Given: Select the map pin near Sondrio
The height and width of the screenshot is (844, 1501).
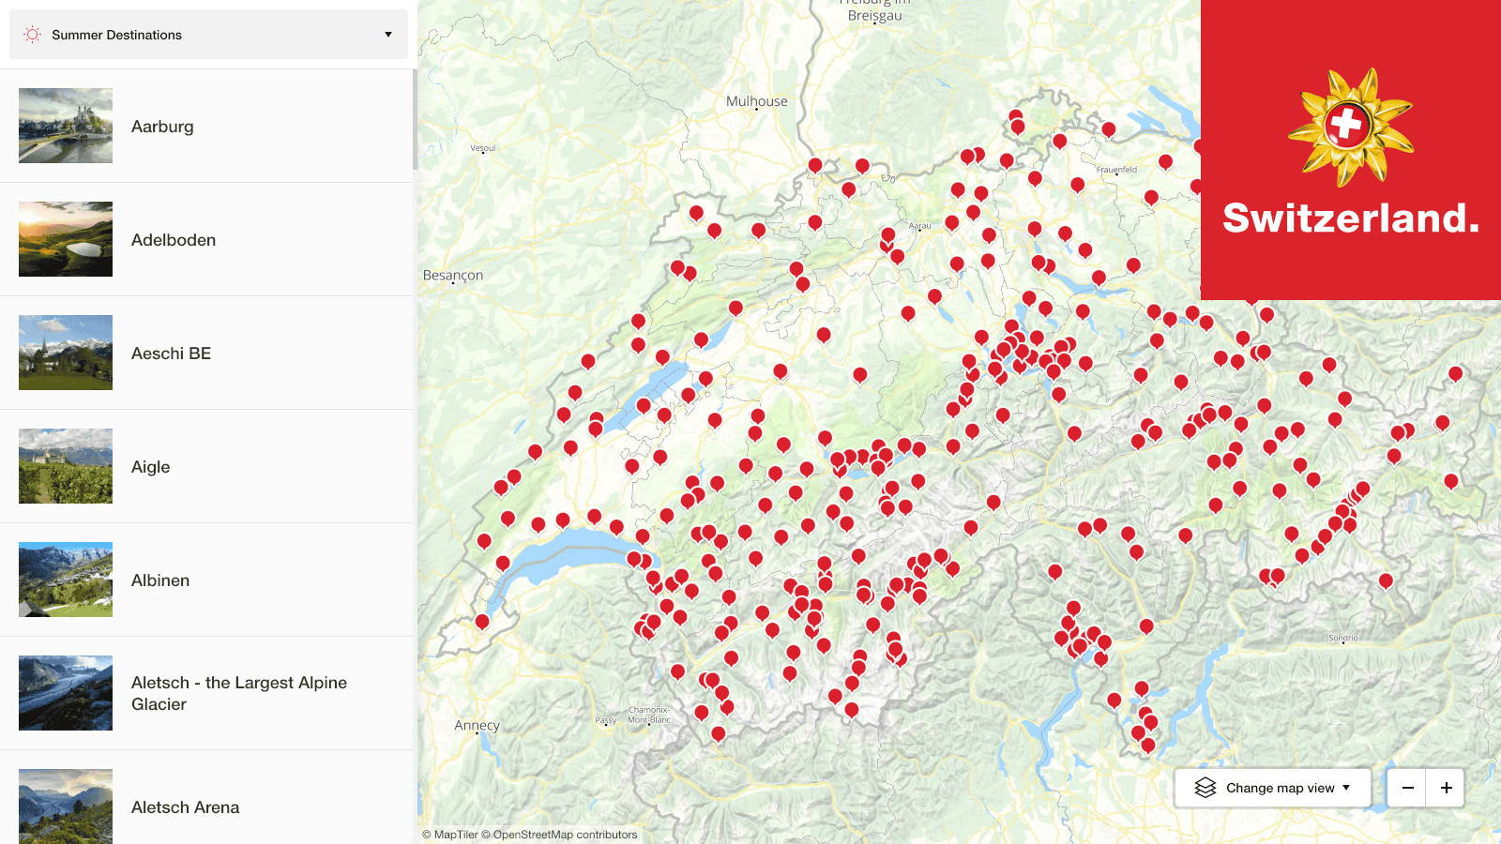Looking at the screenshot, I should 1385,581.
